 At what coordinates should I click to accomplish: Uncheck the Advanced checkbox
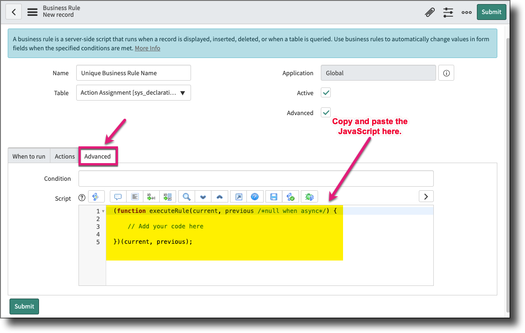click(x=325, y=112)
